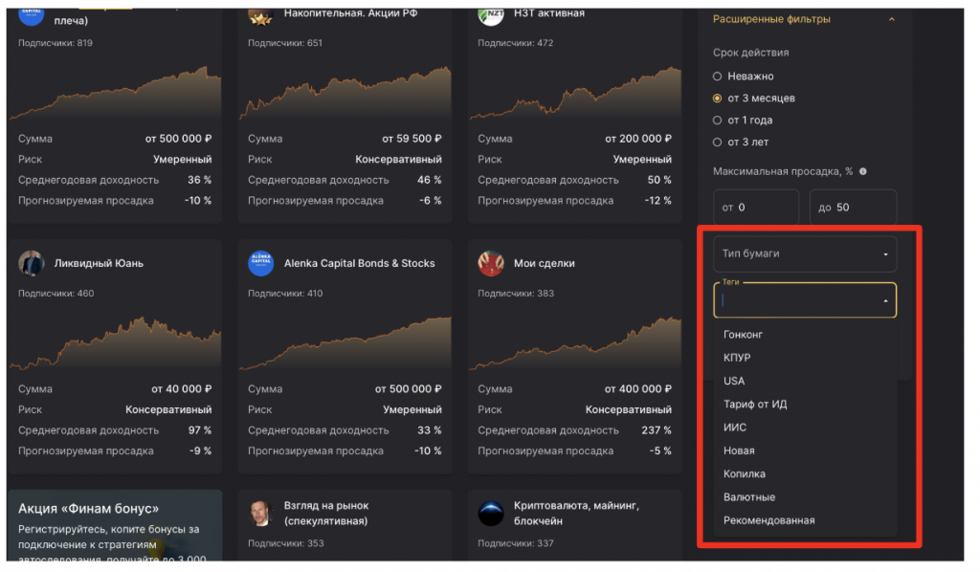
Task: Choose the Гонконг tag from the list
Action: click(x=744, y=335)
